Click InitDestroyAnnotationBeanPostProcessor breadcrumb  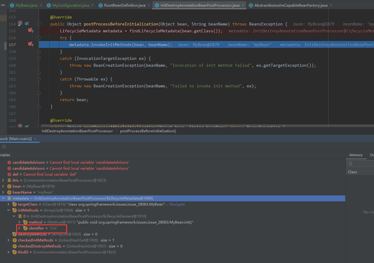pos(77,131)
